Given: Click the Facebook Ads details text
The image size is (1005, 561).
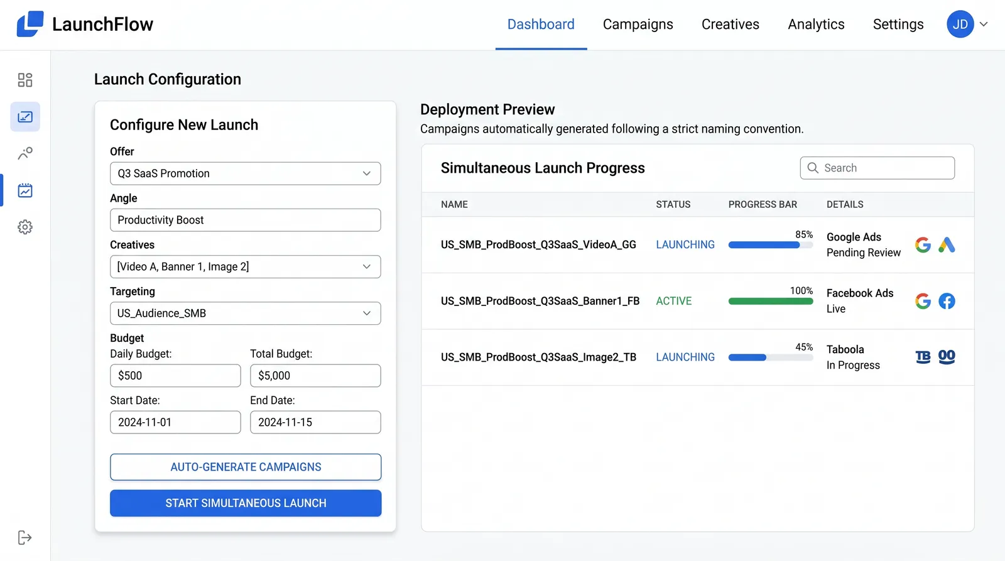Looking at the screenshot, I should coord(860,293).
